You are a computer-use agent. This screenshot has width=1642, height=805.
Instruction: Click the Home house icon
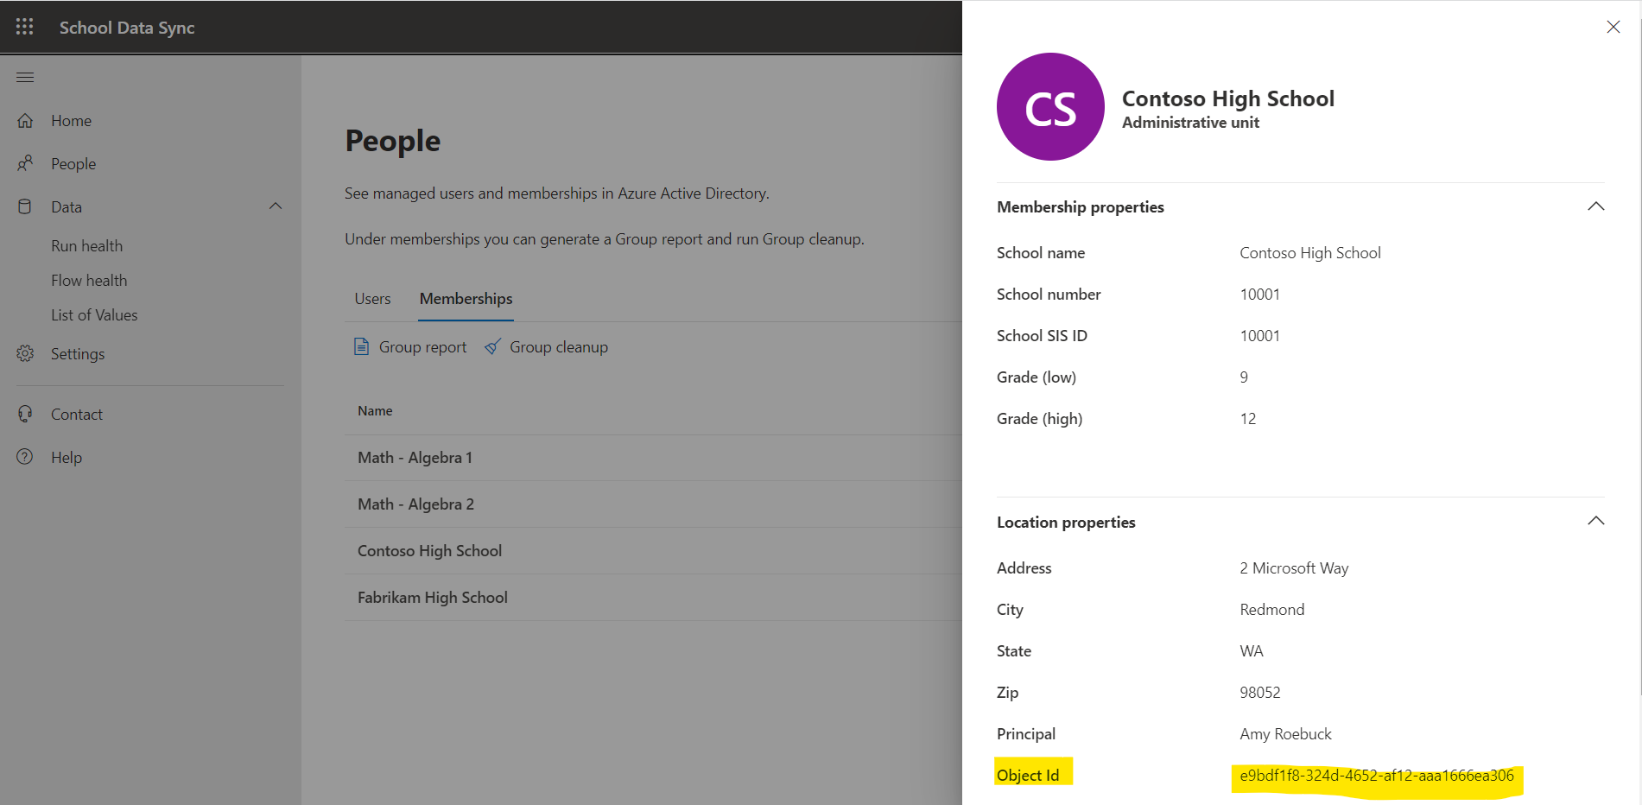(x=26, y=120)
